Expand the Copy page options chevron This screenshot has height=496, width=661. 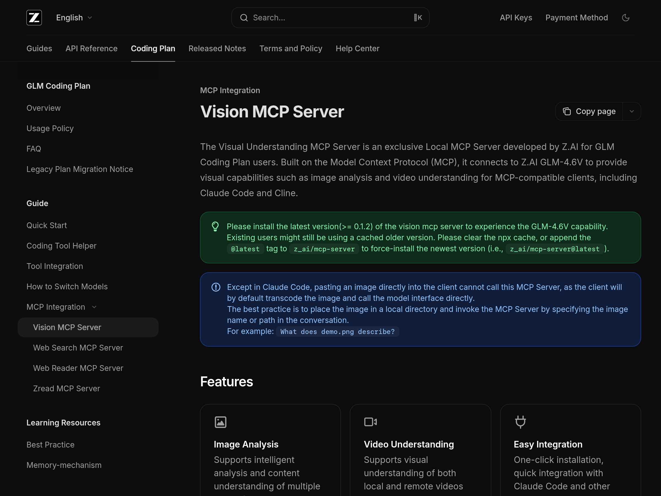pyautogui.click(x=632, y=112)
